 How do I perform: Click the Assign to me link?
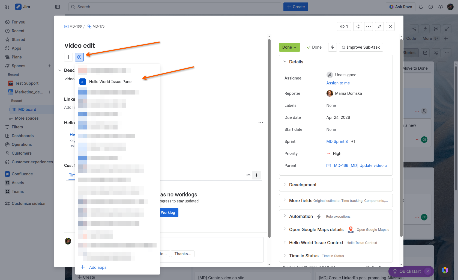click(338, 83)
